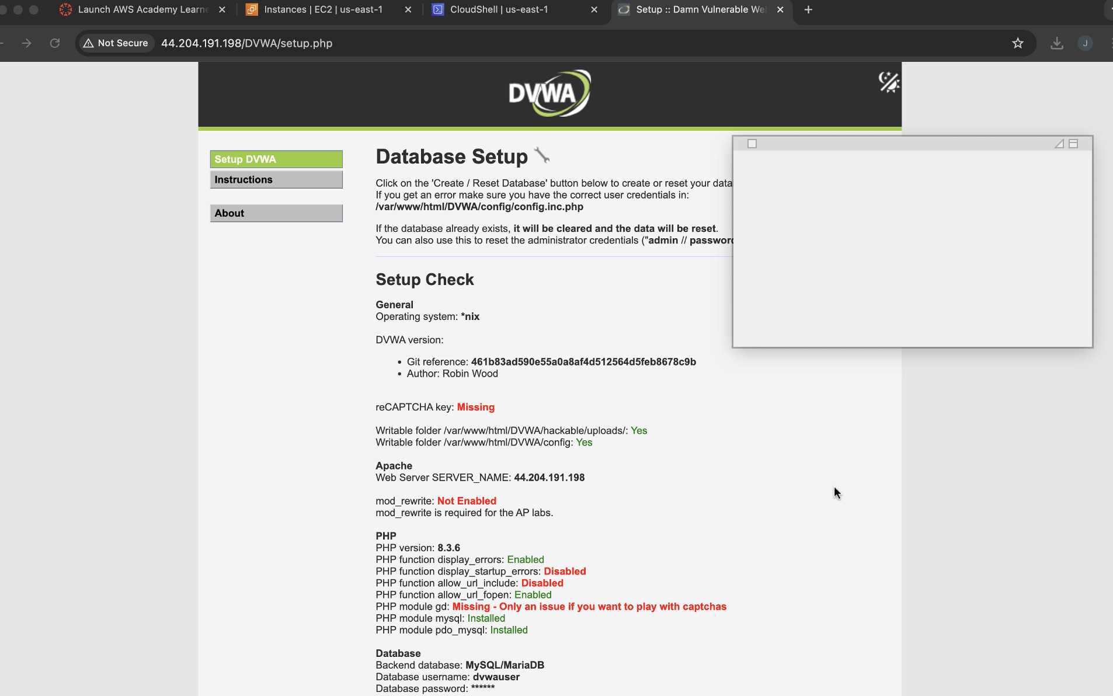1113x696 pixels.
Task: Click the AWS Academy tab favicon
Action: coord(65,9)
